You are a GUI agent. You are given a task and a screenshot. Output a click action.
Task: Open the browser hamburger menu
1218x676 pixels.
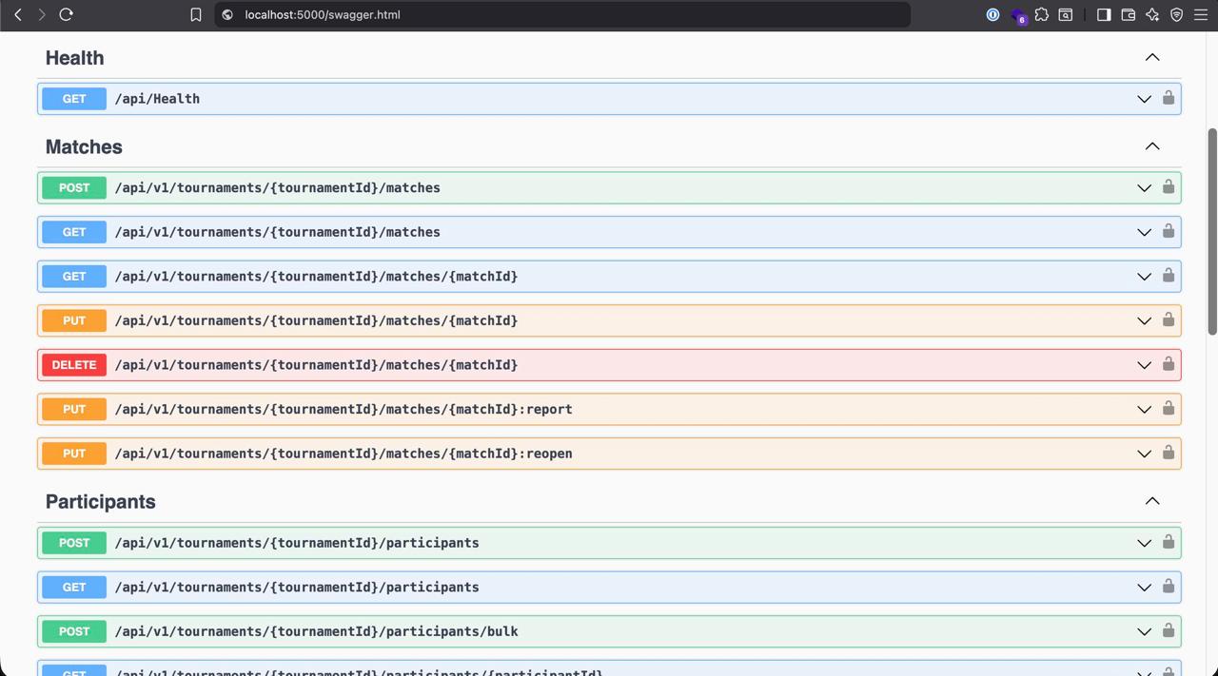point(1201,14)
